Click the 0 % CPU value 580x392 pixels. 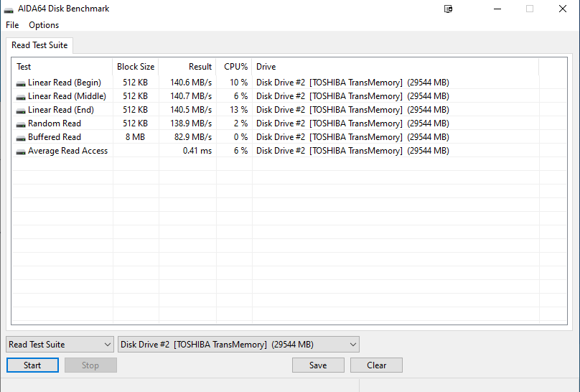point(240,137)
